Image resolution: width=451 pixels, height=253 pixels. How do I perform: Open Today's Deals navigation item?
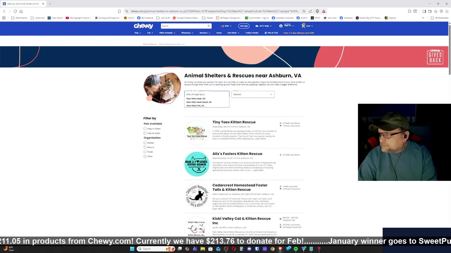pos(252,33)
